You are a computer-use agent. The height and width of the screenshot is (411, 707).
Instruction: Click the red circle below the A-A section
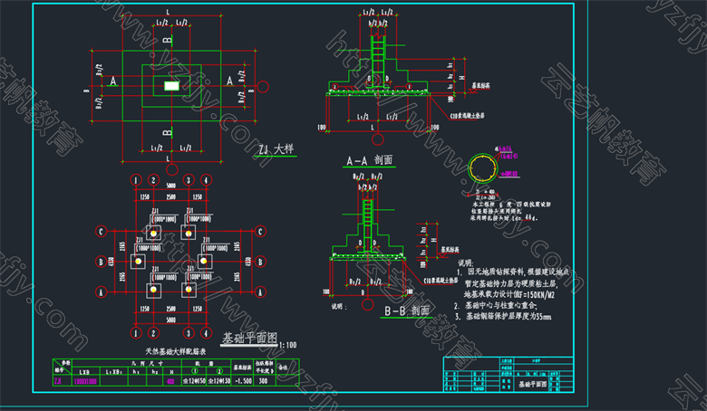pyautogui.click(x=378, y=139)
